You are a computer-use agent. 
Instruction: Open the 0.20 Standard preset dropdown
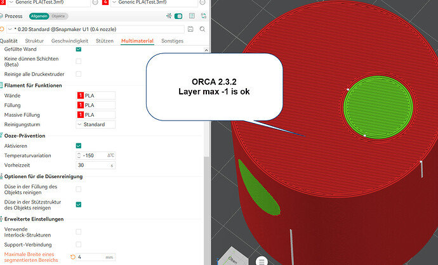point(95,29)
